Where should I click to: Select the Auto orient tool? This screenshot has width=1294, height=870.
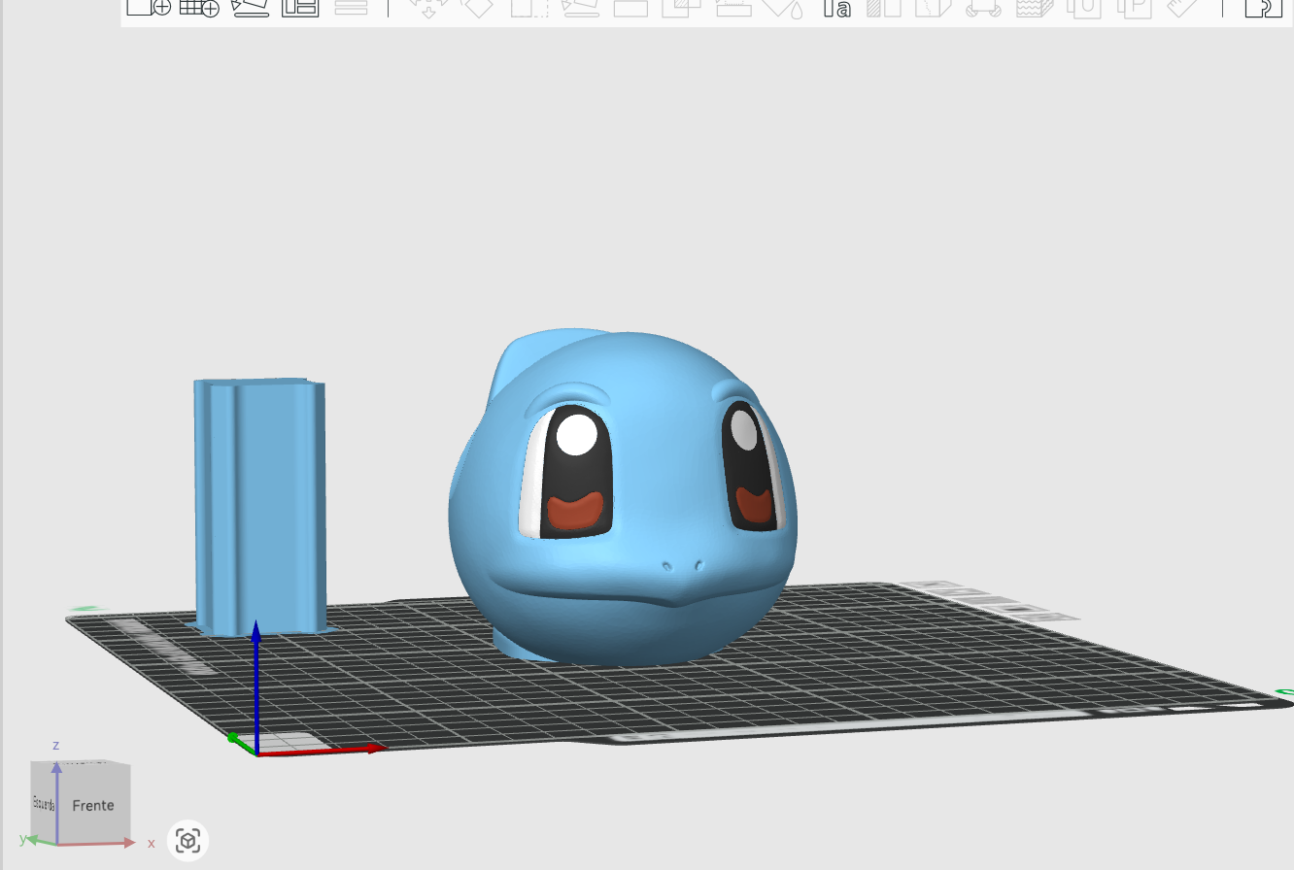[251, 7]
